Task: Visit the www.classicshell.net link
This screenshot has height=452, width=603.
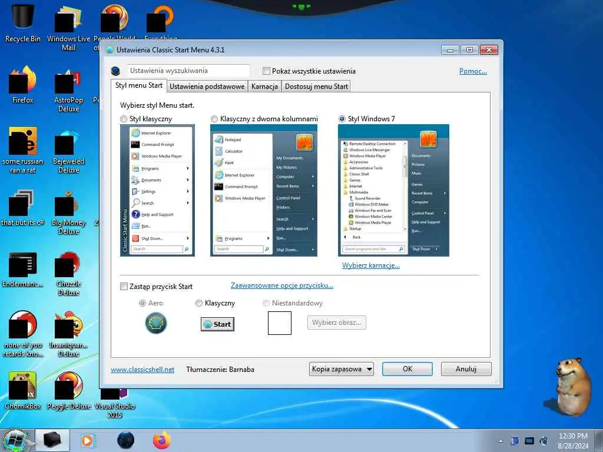Action: pos(143,370)
